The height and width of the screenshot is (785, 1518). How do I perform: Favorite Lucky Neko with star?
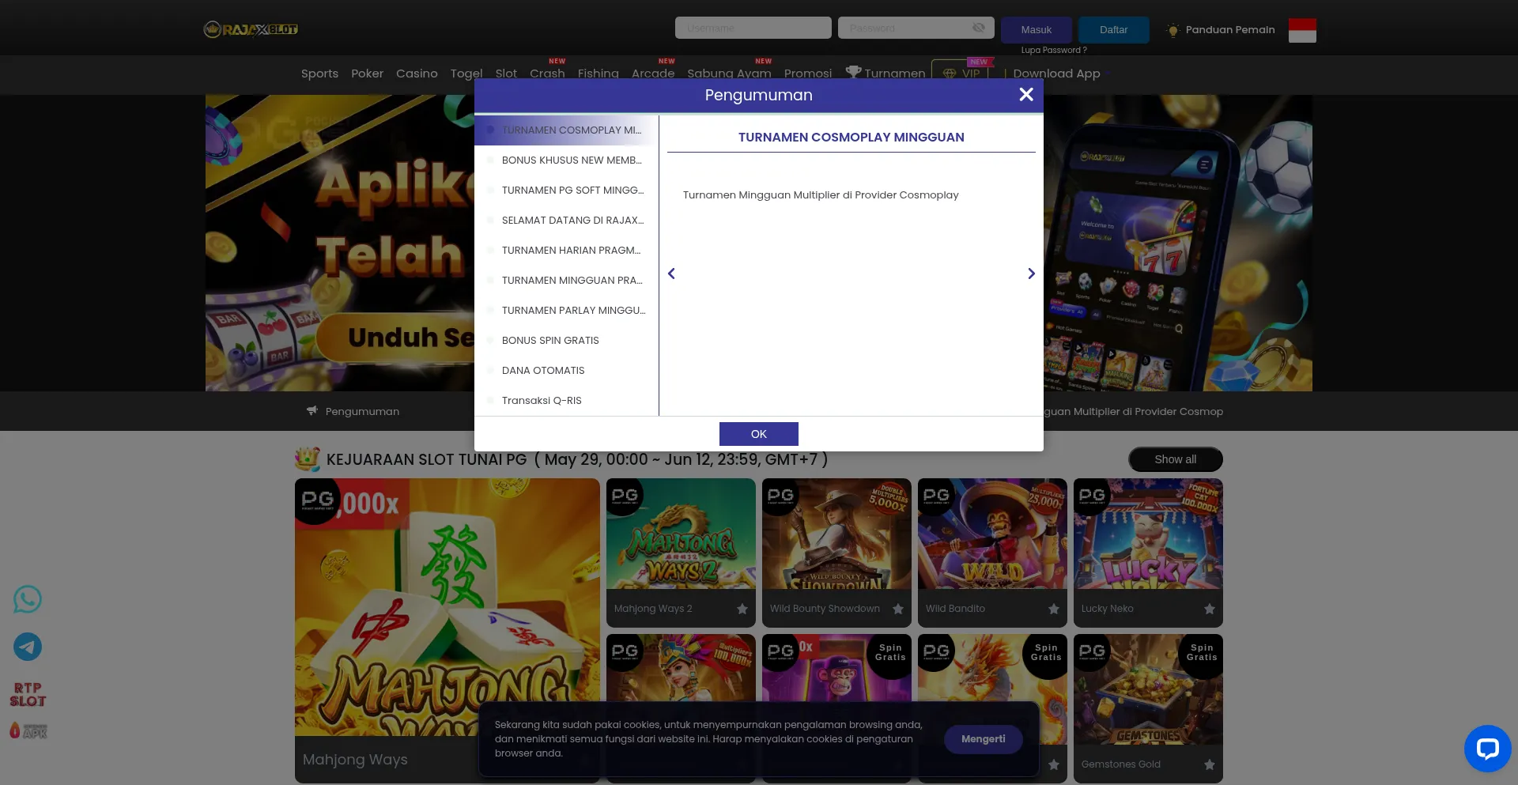point(1210,609)
